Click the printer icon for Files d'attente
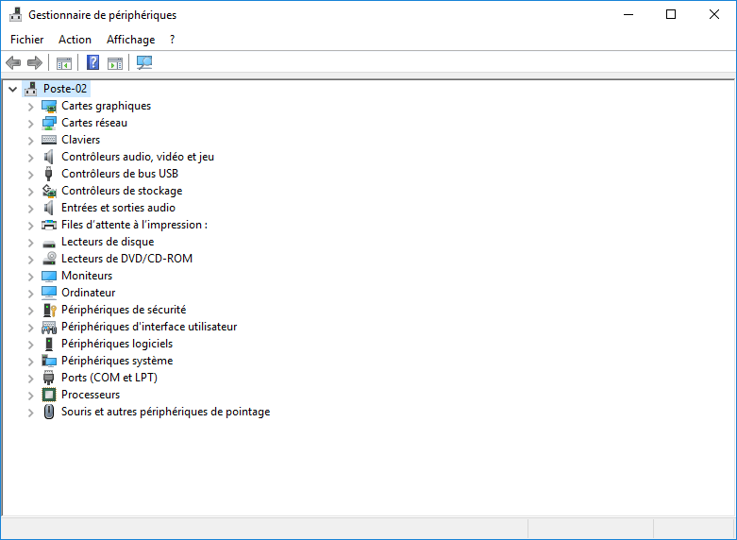737x540 pixels. click(50, 225)
